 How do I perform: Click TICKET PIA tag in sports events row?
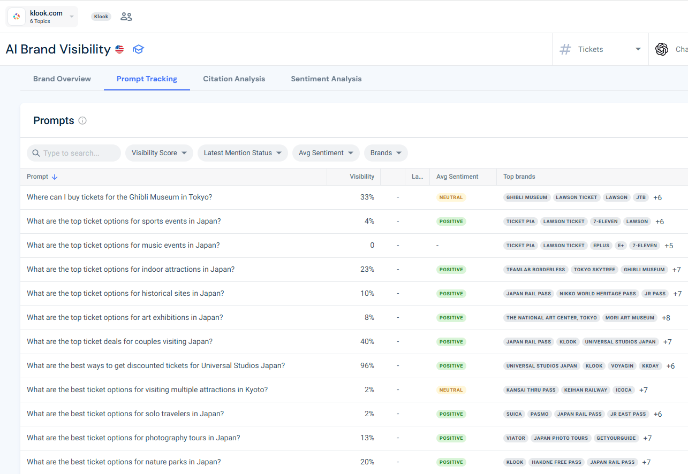[x=520, y=221]
